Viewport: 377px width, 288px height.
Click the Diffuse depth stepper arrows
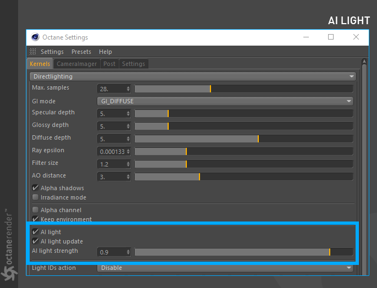(x=128, y=139)
